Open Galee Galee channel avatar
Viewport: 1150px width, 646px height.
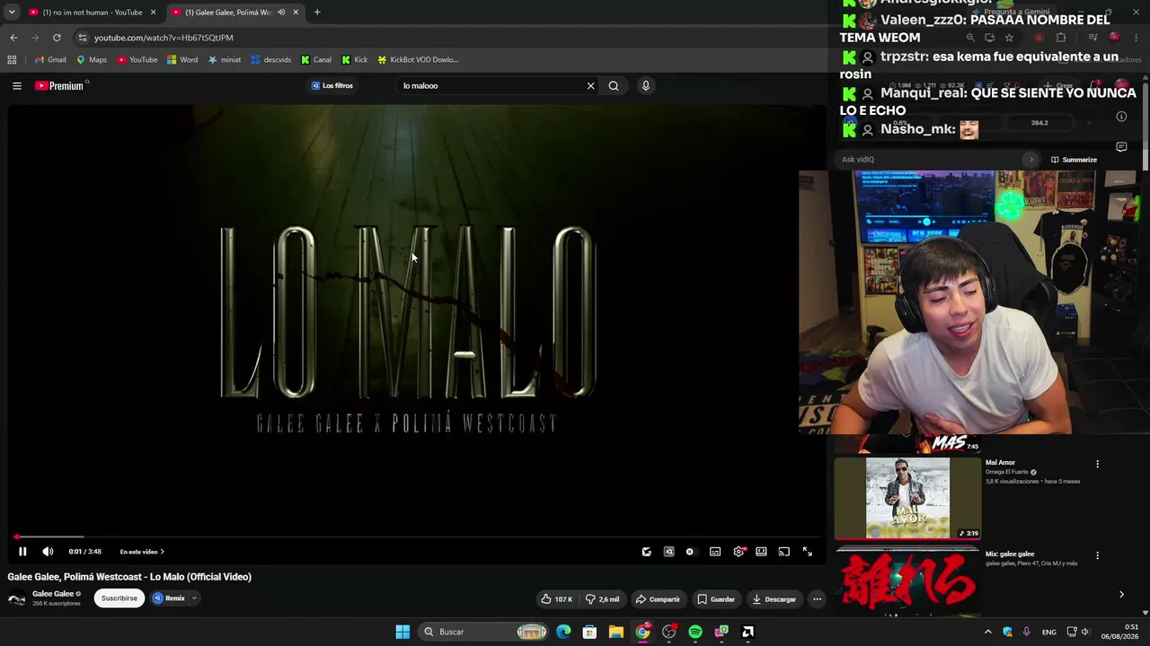[x=17, y=599]
